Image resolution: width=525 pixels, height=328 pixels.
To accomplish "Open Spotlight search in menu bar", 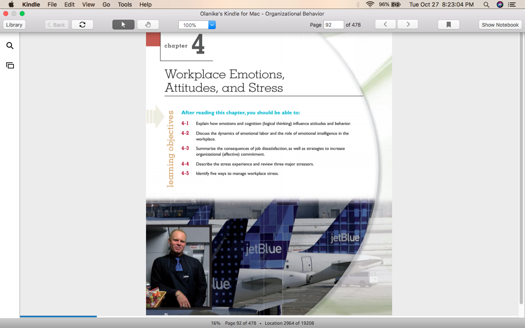I will [486, 5].
